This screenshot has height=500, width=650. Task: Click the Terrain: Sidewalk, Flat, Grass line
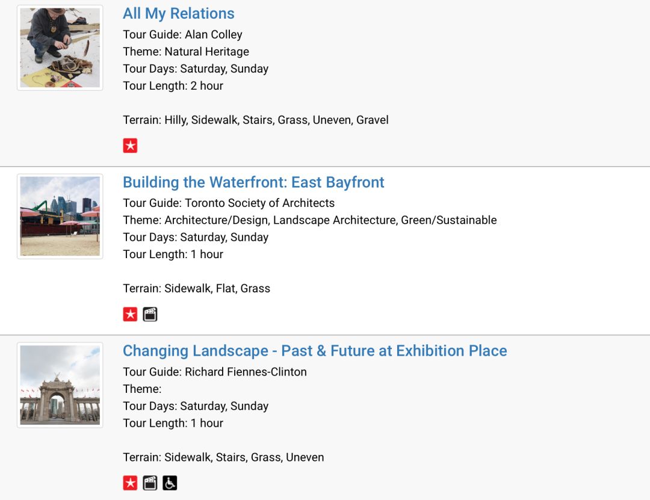pos(196,288)
